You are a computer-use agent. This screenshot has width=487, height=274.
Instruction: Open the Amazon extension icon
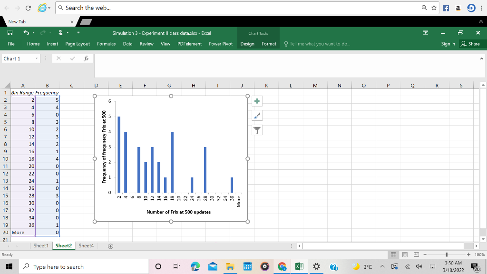coord(458,8)
